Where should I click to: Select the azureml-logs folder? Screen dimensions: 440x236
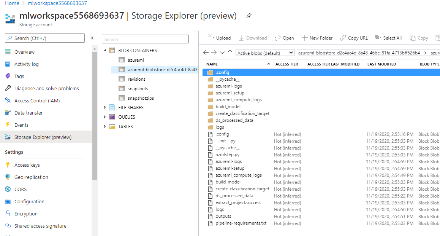click(x=228, y=86)
